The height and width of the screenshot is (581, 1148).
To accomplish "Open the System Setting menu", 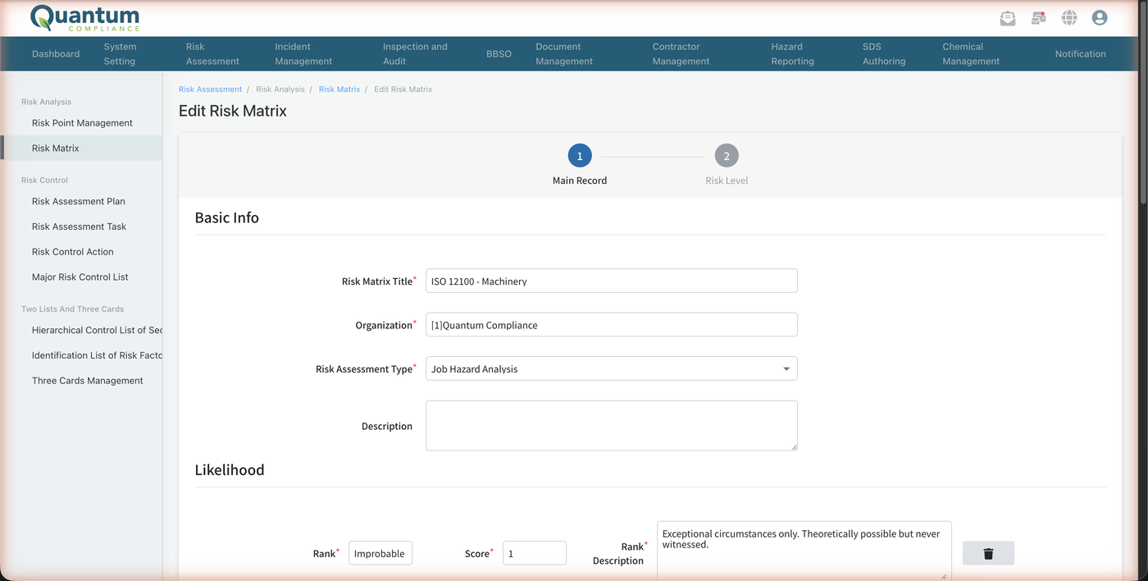I will 120,54.
